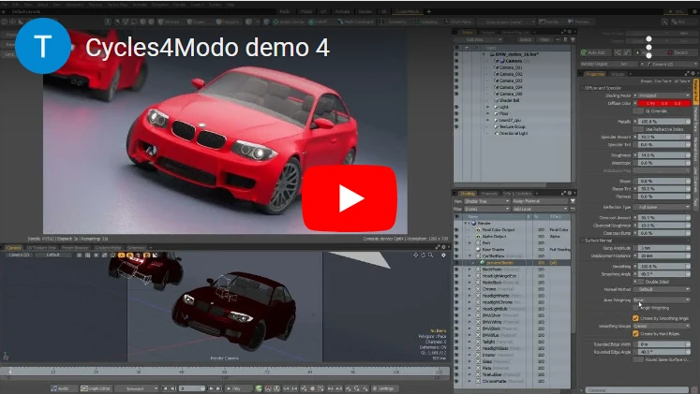Play the Cycles4Modo demo 4 video
This screenshot has width=700, height=394.
pos(350,198)
